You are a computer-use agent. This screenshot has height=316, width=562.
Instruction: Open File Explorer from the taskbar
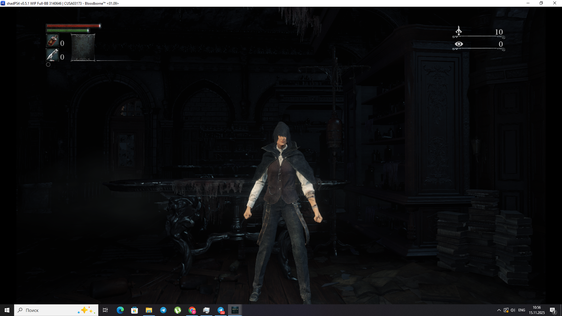[149, 310]
